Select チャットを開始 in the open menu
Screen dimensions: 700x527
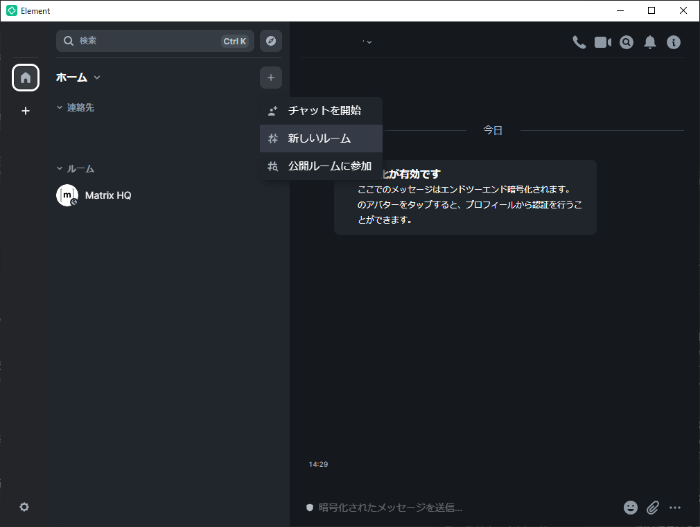321,110
